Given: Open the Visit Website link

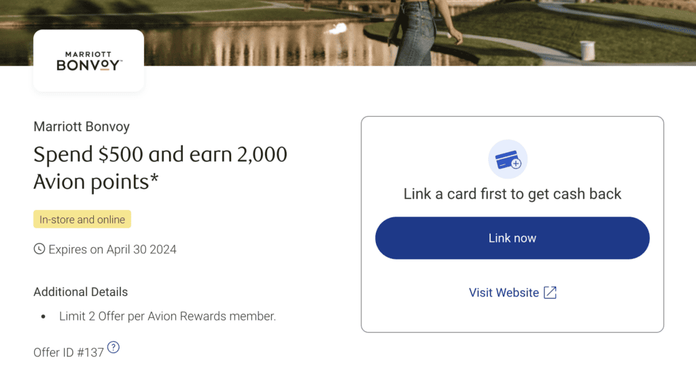Looking at the screenshot, I should [504, 293].
